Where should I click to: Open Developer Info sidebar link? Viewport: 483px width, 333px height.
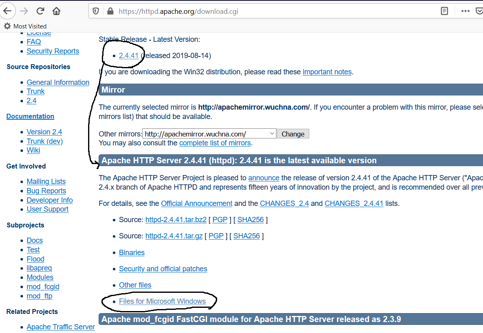(50, 200)
